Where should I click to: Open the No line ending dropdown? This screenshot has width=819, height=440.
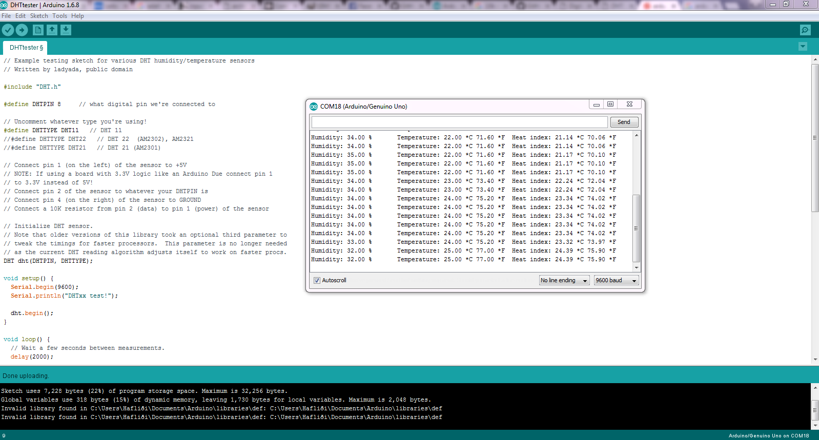tap(564, 280)
